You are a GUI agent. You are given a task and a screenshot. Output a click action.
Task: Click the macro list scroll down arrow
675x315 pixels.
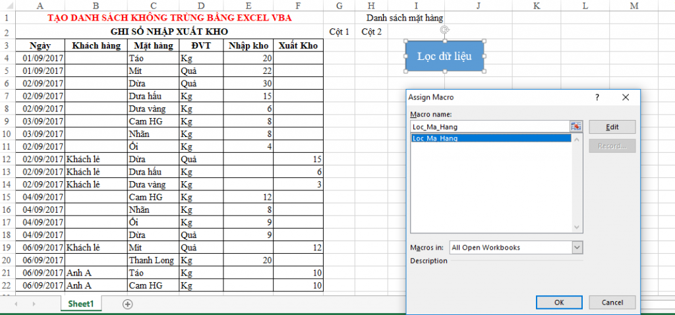[x=577, y=227]
